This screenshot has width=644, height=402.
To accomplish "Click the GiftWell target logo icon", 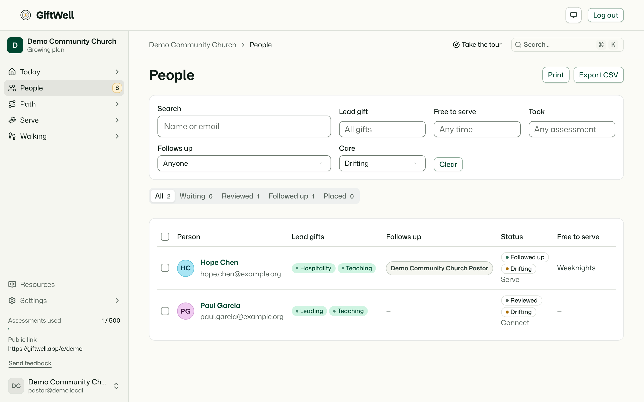I will (26, 15).
